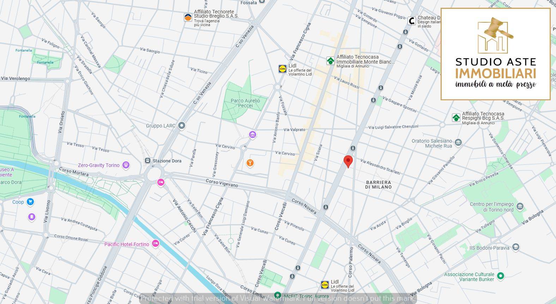The width and height of the screenshot is (556, 304).
Task: Click the Via Ticino street label
Action: 199,71
